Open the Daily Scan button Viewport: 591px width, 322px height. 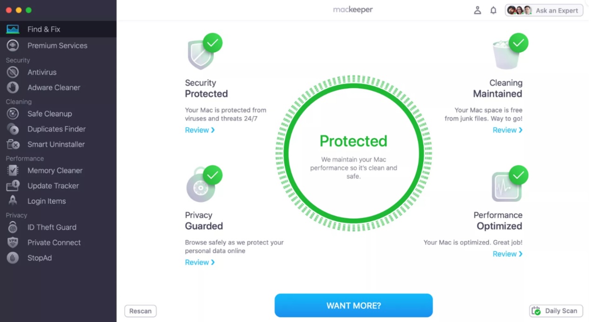click(556, 311)
